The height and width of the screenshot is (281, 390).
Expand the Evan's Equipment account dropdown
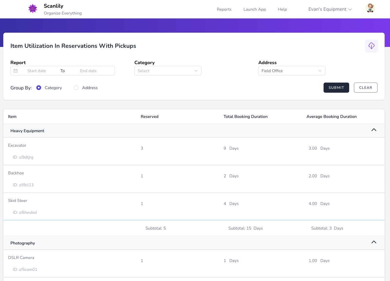coord(330,9)
